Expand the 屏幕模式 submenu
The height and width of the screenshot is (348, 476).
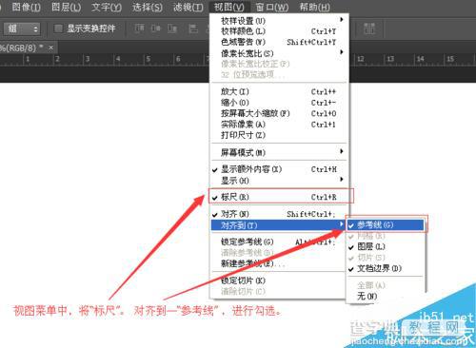click(x=280, y=152)
